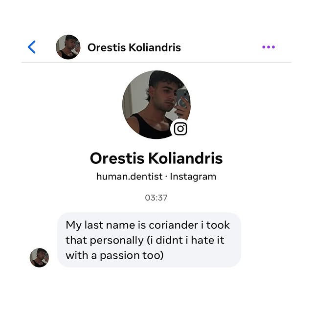The width and height of the screenshot is (313, 313).
Task: Tap the sender avatar beside the message
Action: coord(39,257)
